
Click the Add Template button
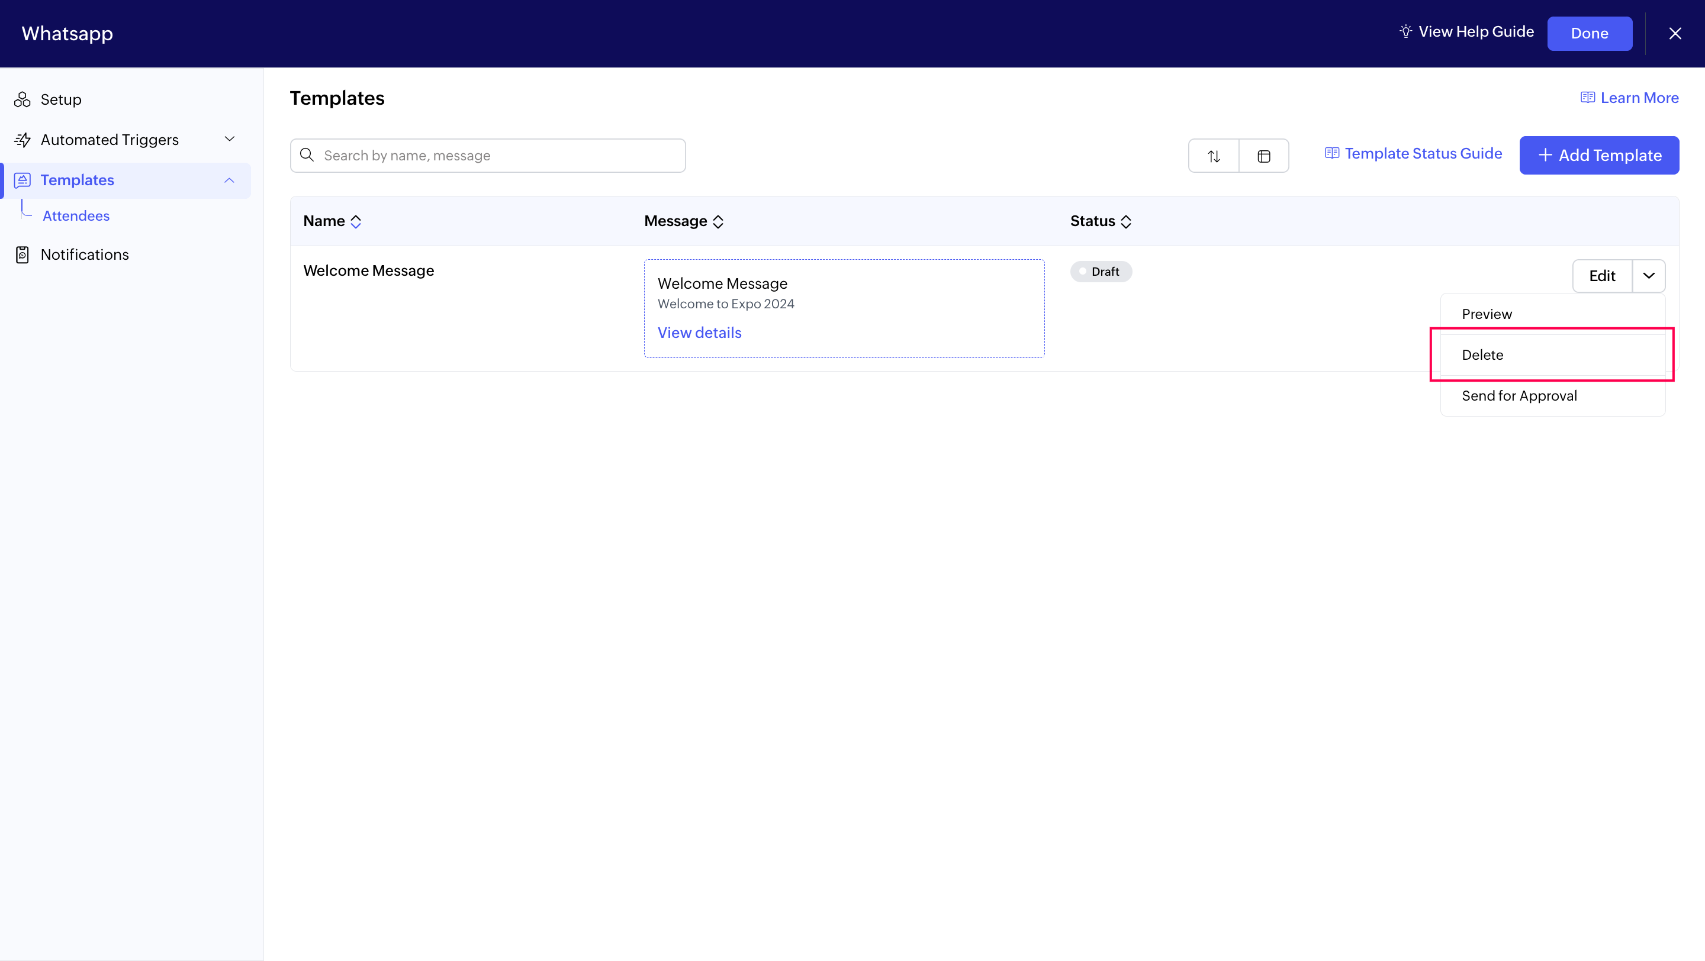point(1599,156)
